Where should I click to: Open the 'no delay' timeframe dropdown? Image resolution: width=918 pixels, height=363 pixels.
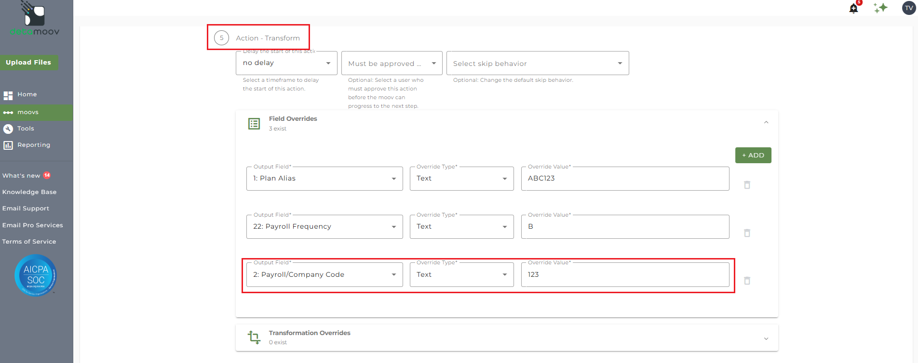pyautogui.click(x=286, y=63)
